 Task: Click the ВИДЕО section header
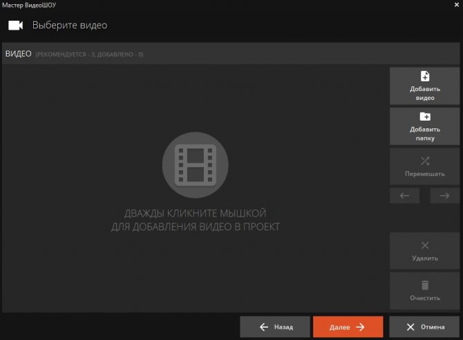[x=19, y=54]
